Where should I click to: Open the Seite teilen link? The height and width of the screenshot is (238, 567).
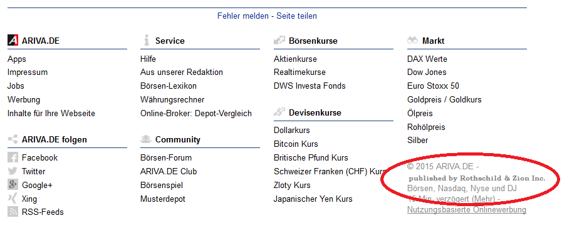pos(296,16)
